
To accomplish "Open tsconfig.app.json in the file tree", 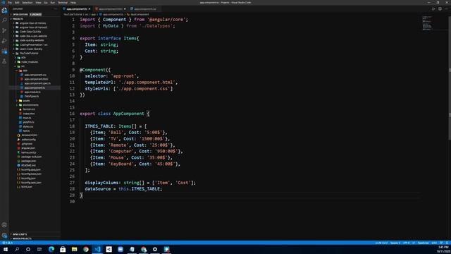I will click(x=31, y=169).
